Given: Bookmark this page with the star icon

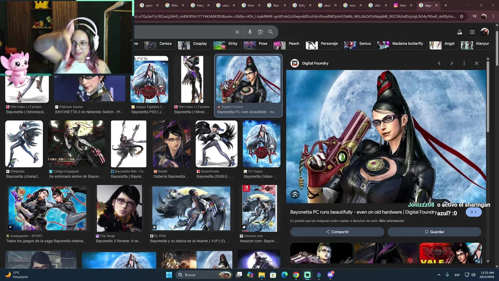Looking at the screenshot, I should (462, 16).
